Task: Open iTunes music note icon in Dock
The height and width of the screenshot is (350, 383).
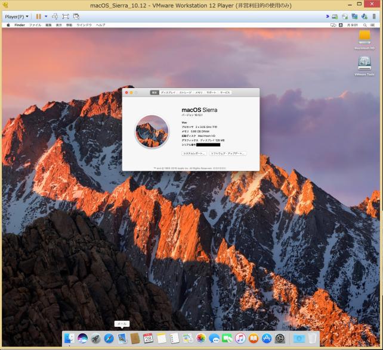Action: (x=240, y=338)
